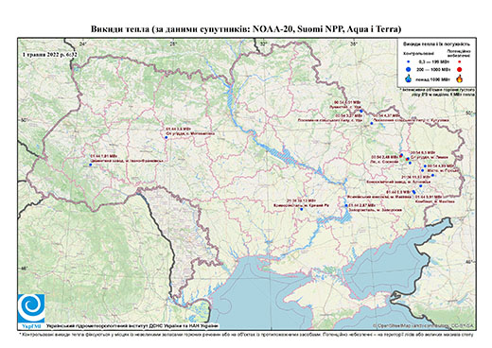This screenshot has width=492, height=348.
Task: Select the blue marker near Zaporizhzhia
Action: click(x=346, y=205)
